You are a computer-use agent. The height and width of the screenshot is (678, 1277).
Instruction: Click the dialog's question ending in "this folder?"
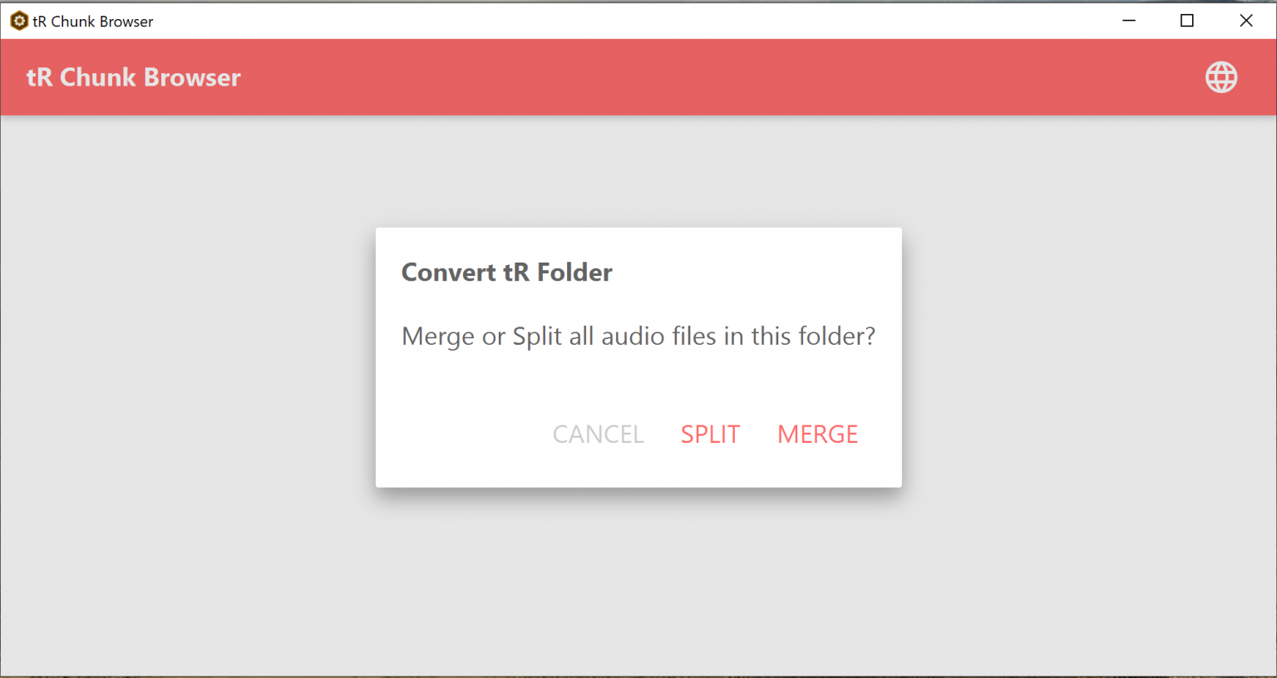(638, 337)
